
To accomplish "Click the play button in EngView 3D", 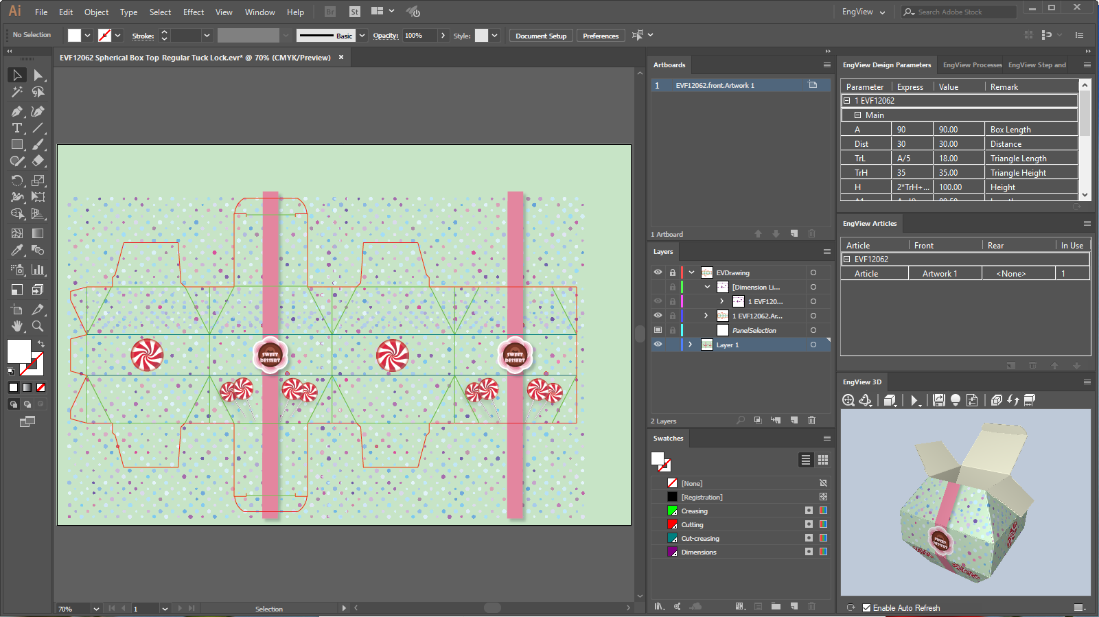I will coord(914,401).
